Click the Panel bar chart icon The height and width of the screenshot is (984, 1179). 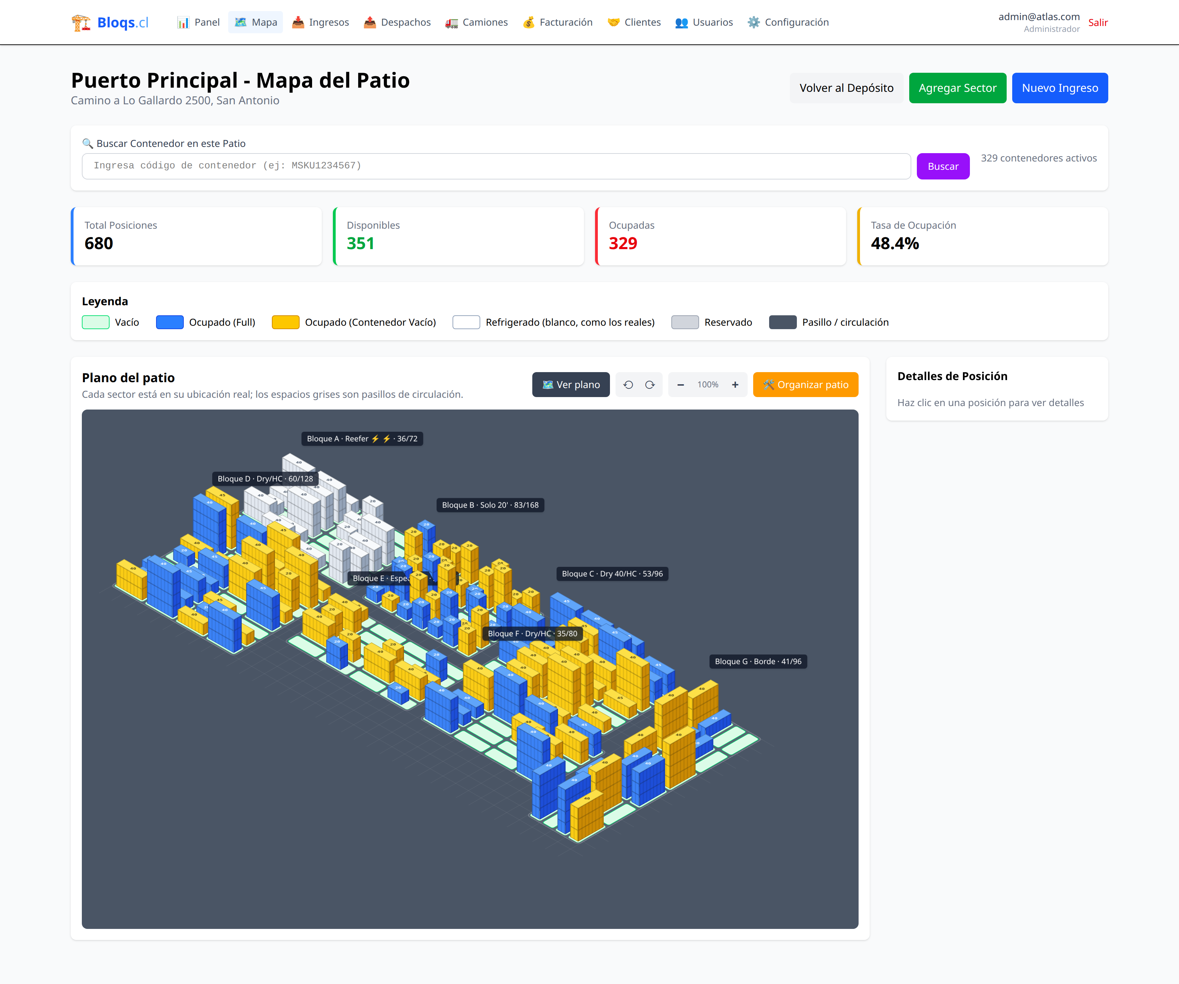pos(183,23)
